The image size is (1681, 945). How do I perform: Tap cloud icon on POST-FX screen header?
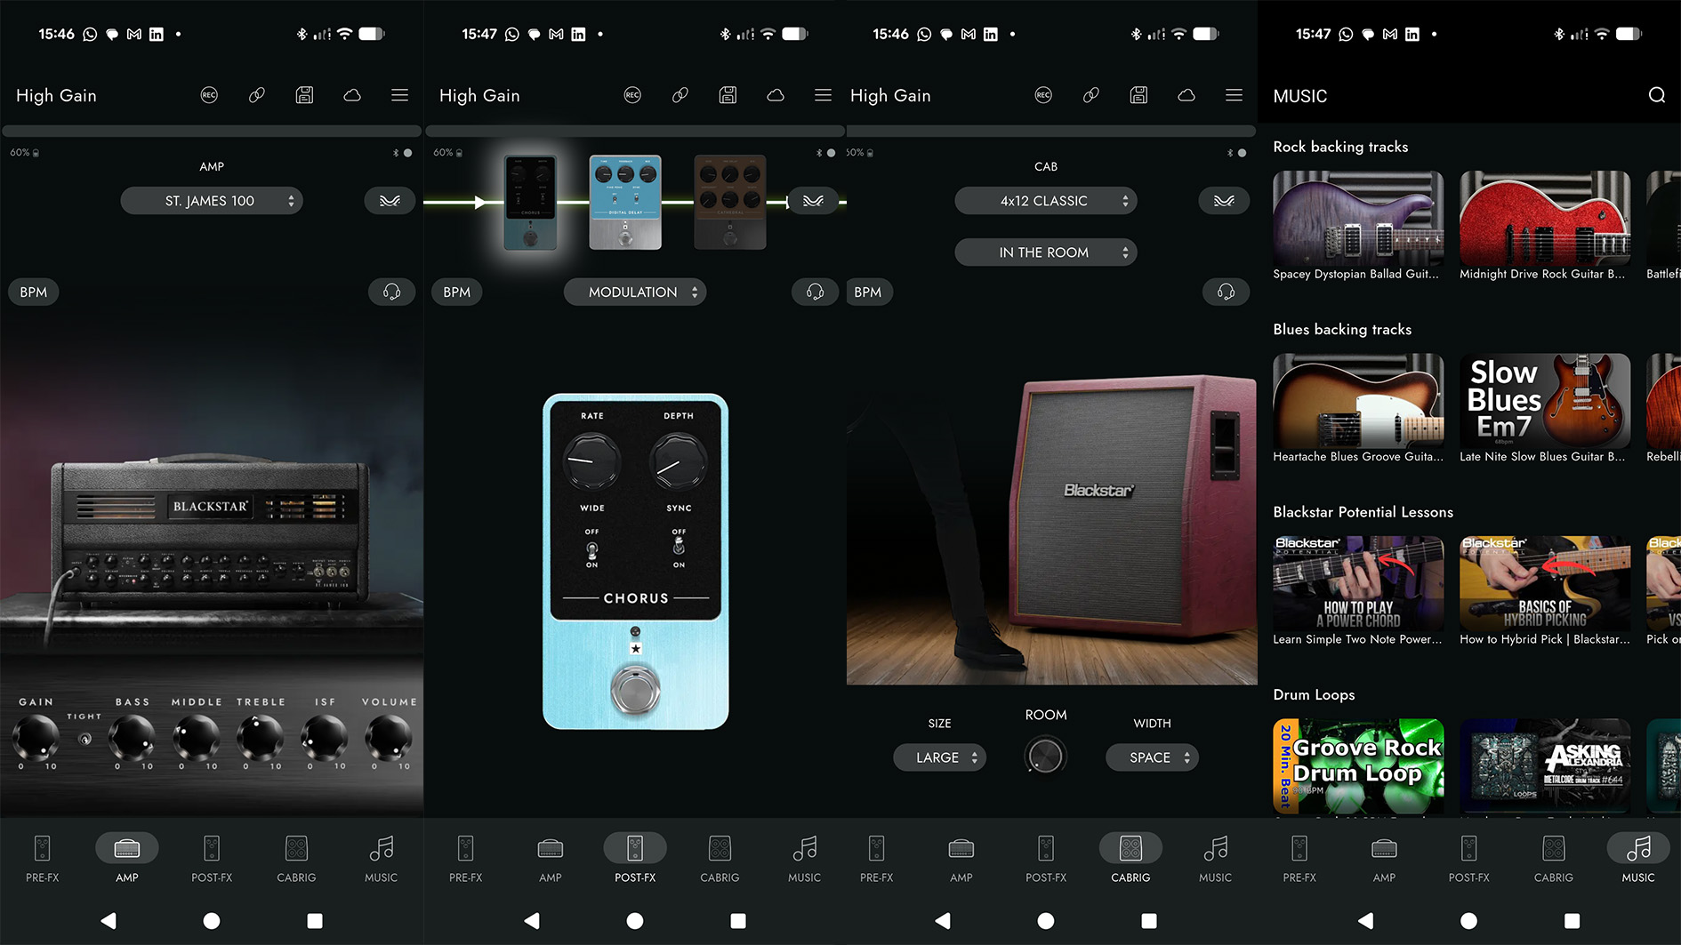776,95
